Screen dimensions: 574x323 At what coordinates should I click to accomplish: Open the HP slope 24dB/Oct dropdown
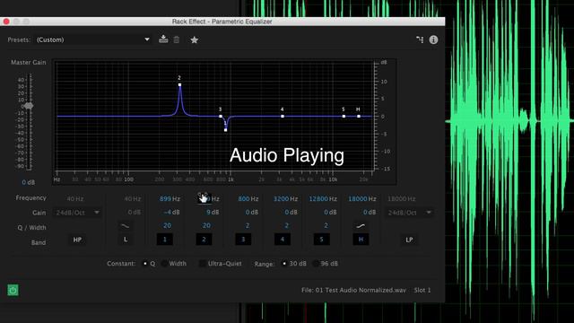(x=77, y=213)
